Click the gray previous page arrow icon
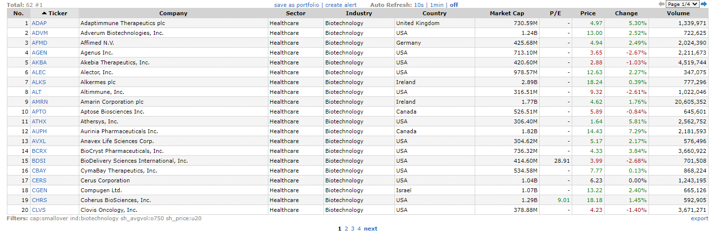Viewport: 713px width, 234px height. coord(661,4)
